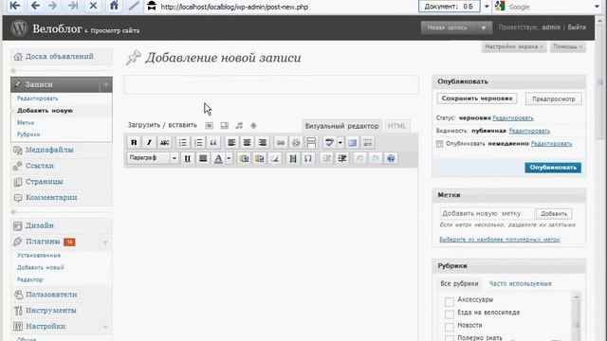
Task: Check the Новости category
Action: [449, 327]
